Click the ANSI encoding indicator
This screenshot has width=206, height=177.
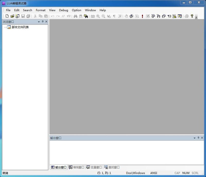click(154, 173)
